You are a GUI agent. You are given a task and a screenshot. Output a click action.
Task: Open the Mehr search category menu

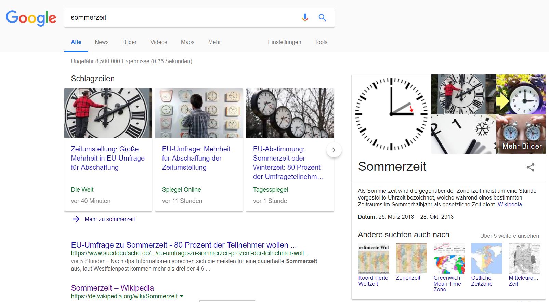[x=214, y=42]
